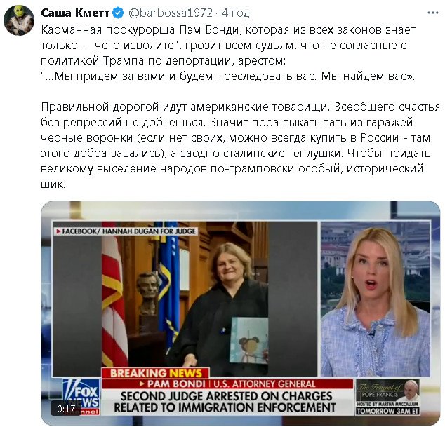This screenshot has height=434, width=445.
Task: Click the blue verified badge icon
Action: (x=118, y=13)
